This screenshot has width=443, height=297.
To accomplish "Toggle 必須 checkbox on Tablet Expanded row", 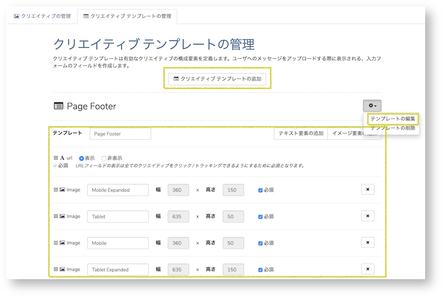I will [260, 269].
